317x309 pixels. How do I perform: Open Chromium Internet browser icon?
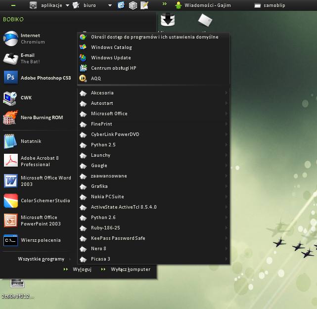pyautogui.click(x=10, y=39)
